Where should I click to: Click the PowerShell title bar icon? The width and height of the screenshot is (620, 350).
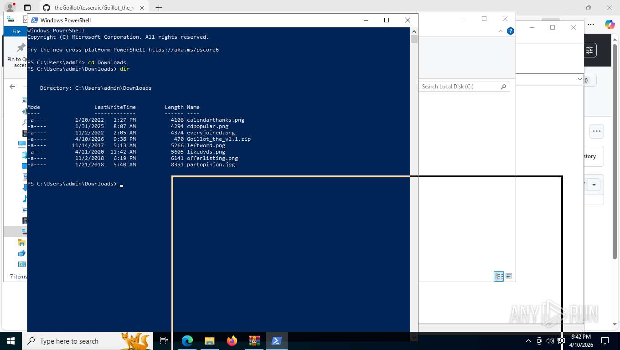point(35,20)
